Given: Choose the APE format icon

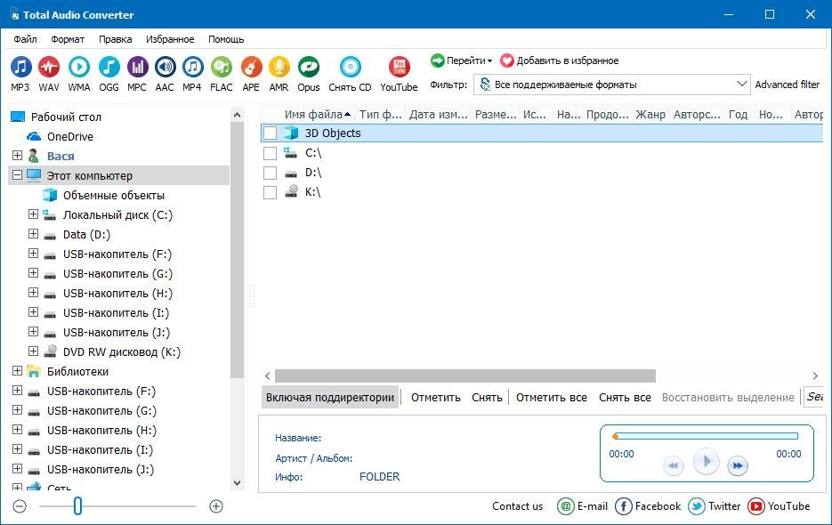Looking at the screenshot, I should (251, 68).
